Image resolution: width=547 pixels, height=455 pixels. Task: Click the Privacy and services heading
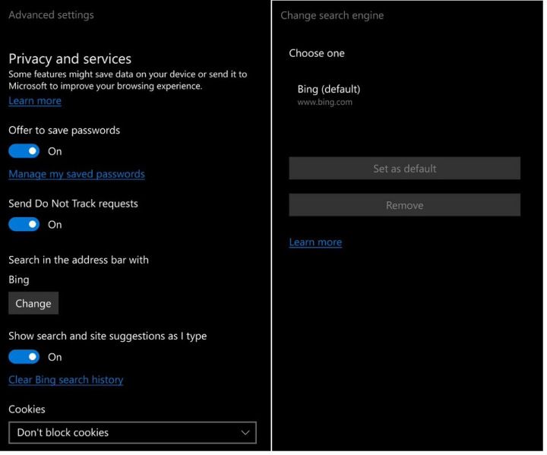click(70, 58)
